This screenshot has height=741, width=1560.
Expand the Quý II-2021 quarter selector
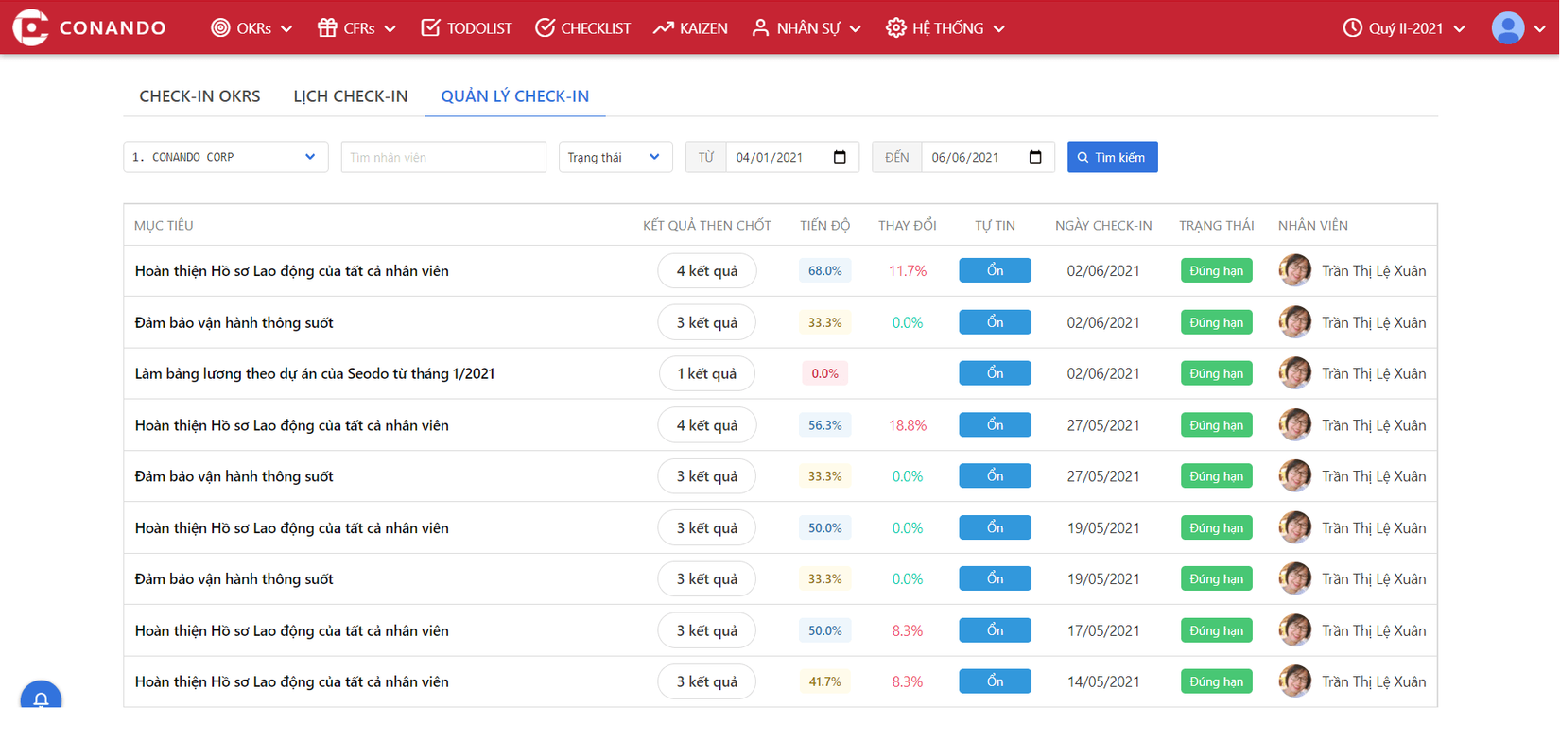pos(1404,28)
